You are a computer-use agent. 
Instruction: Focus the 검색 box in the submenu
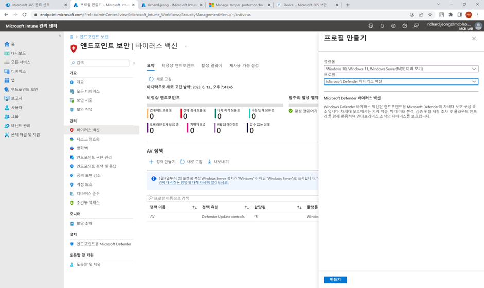[x=99, y=63]
